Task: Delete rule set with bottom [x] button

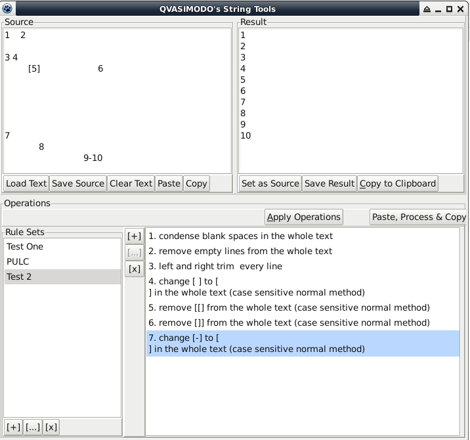Action: (51, 427)
